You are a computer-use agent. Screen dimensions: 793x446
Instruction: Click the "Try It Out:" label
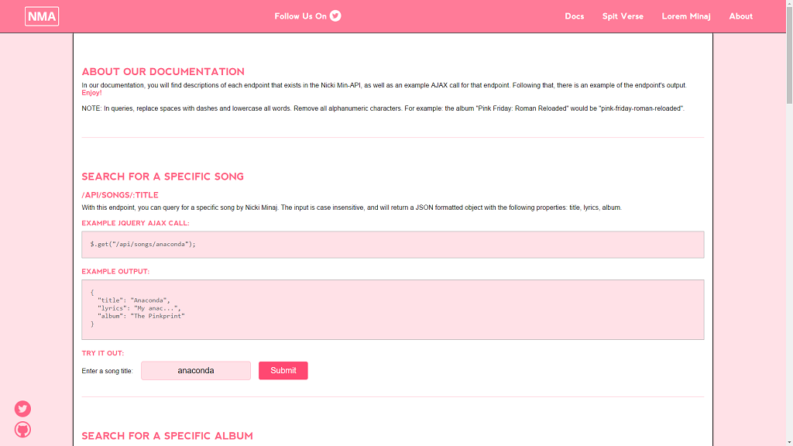tap(103, 353)
